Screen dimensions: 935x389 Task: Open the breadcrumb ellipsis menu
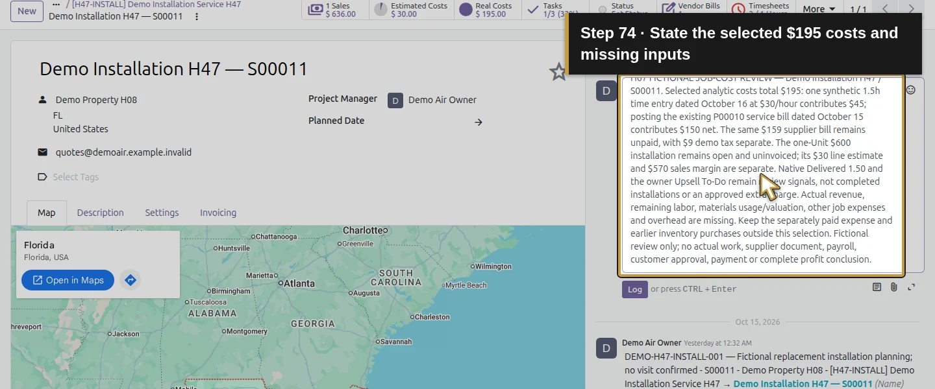click(56, 5)
